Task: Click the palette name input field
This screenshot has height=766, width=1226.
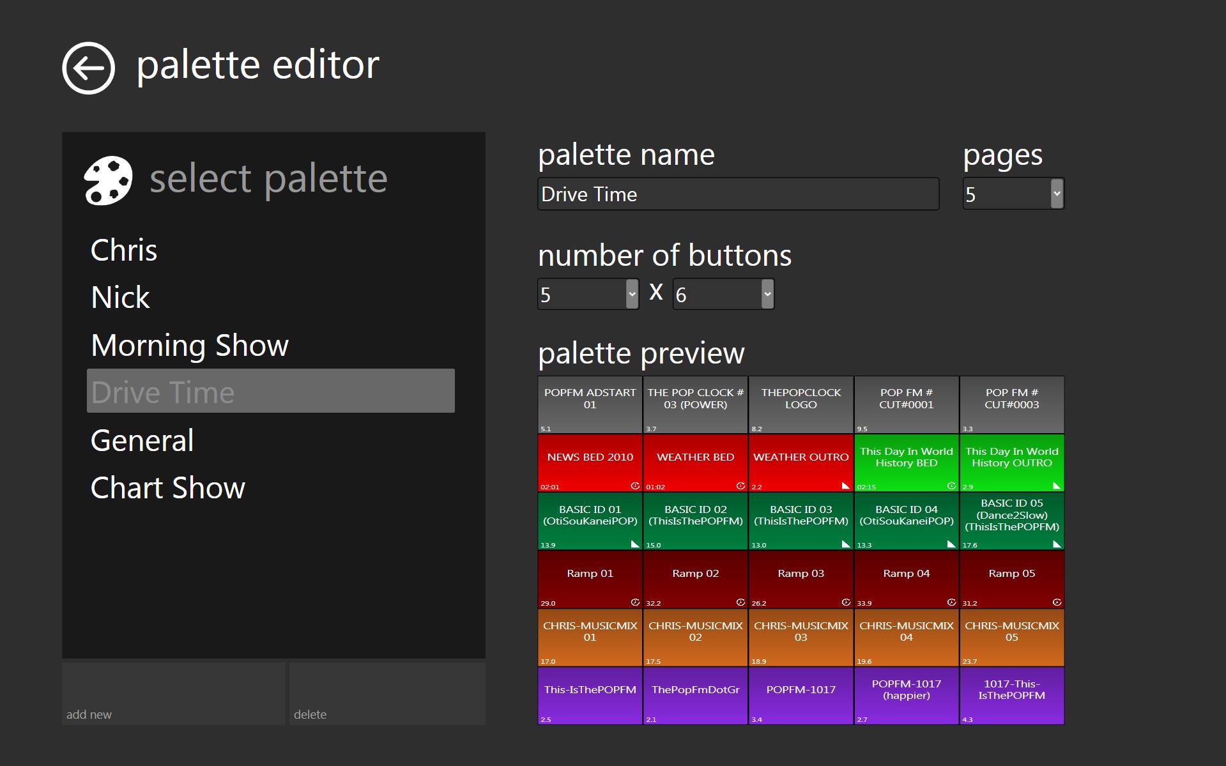Action: coord(738,194)
